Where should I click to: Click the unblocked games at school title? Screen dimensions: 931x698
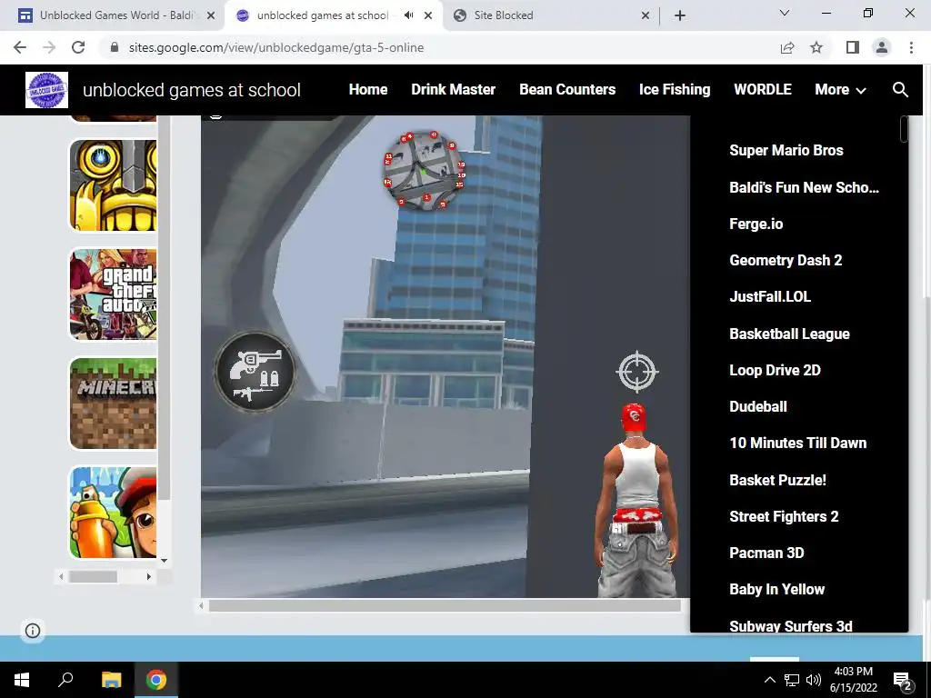192,90
